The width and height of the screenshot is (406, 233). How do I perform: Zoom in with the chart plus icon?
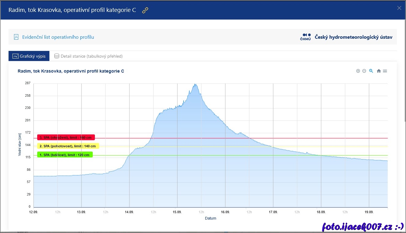[358, 71]
